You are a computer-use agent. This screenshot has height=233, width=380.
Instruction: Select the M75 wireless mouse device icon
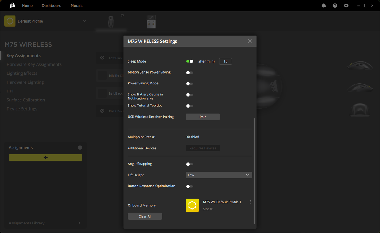click(x=111, y=22)
